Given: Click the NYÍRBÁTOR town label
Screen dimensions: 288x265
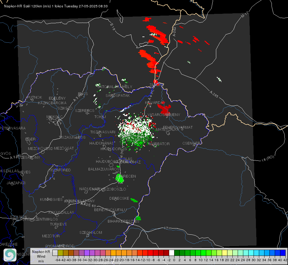Looking at the screenshot, I should click(x=159, y=144).
